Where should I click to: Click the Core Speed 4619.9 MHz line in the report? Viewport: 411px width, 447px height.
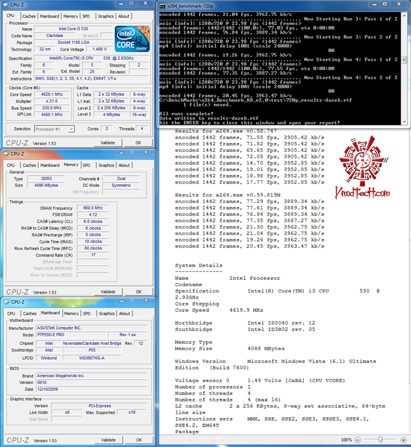click(x=219, y=310)
